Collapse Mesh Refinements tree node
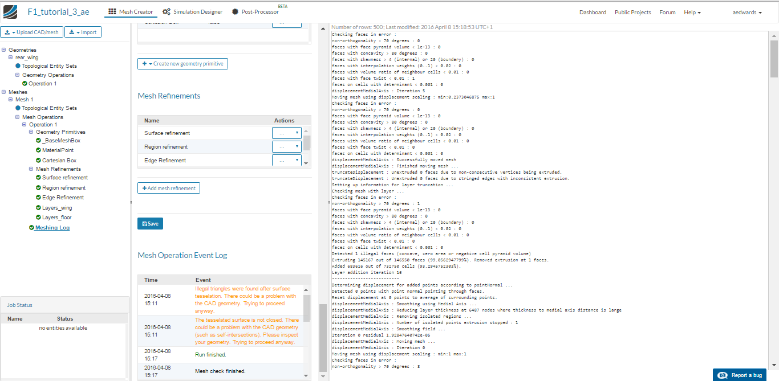The image size is (779, 381). pyautogui.click(x=32, y=169)
